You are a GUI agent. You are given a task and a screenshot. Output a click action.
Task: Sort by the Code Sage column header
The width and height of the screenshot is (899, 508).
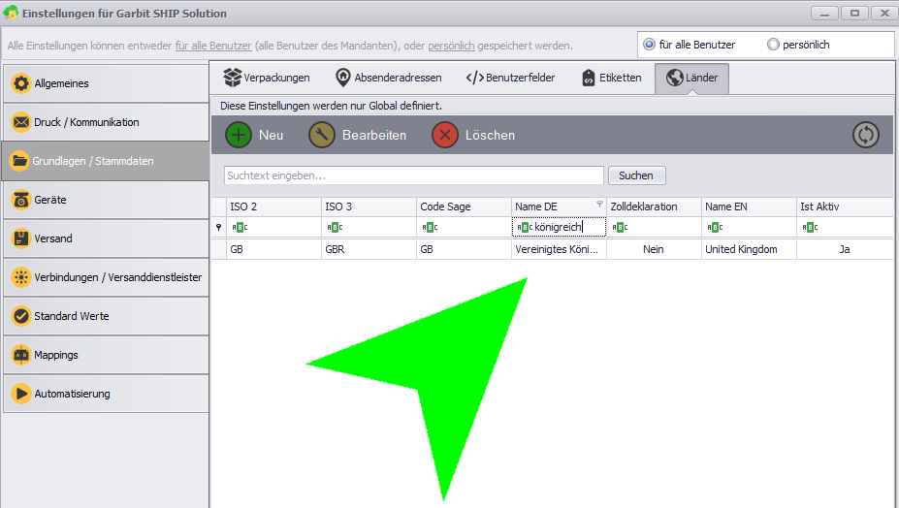(465, 206)
